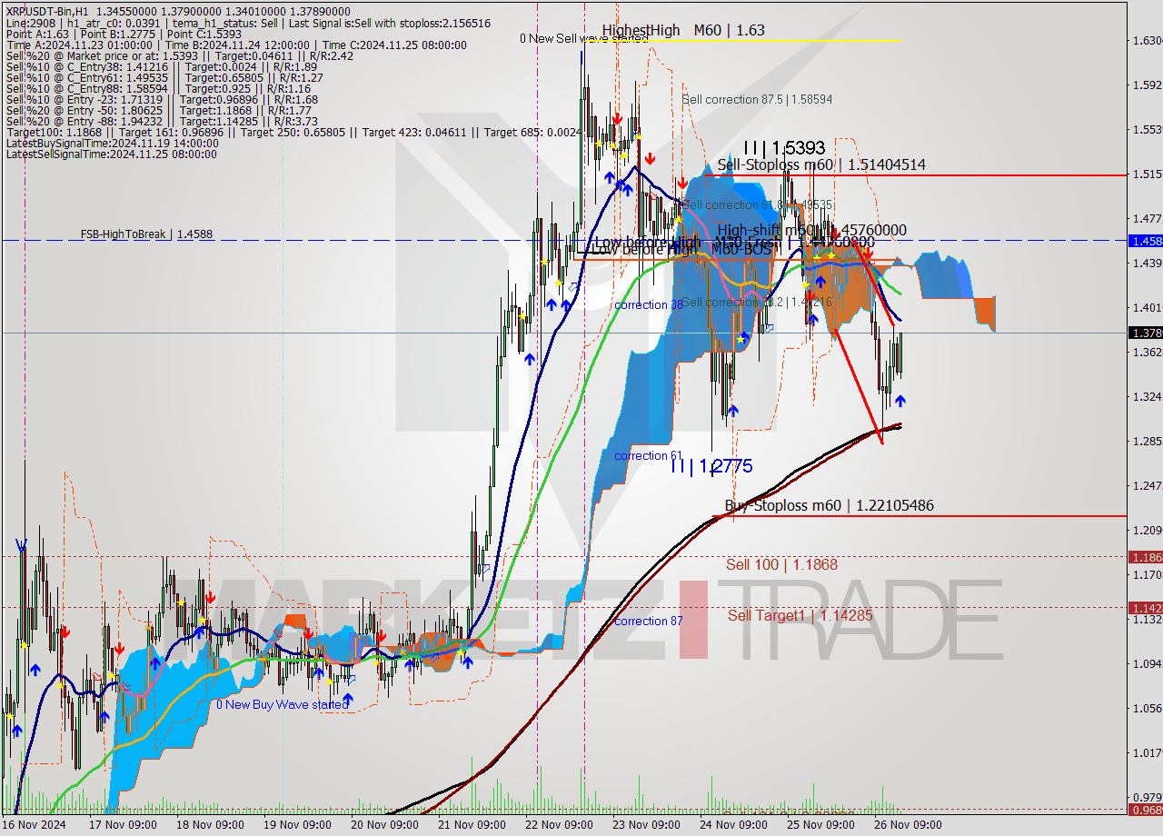The image size is (1163, 836).
Task: Click the 'Sell %10 @ Entry -23: 1.71319' line
Action: coord(162,99)
